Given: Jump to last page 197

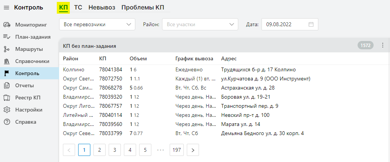Looking at the screenshot, I should (x=177, y=150).
